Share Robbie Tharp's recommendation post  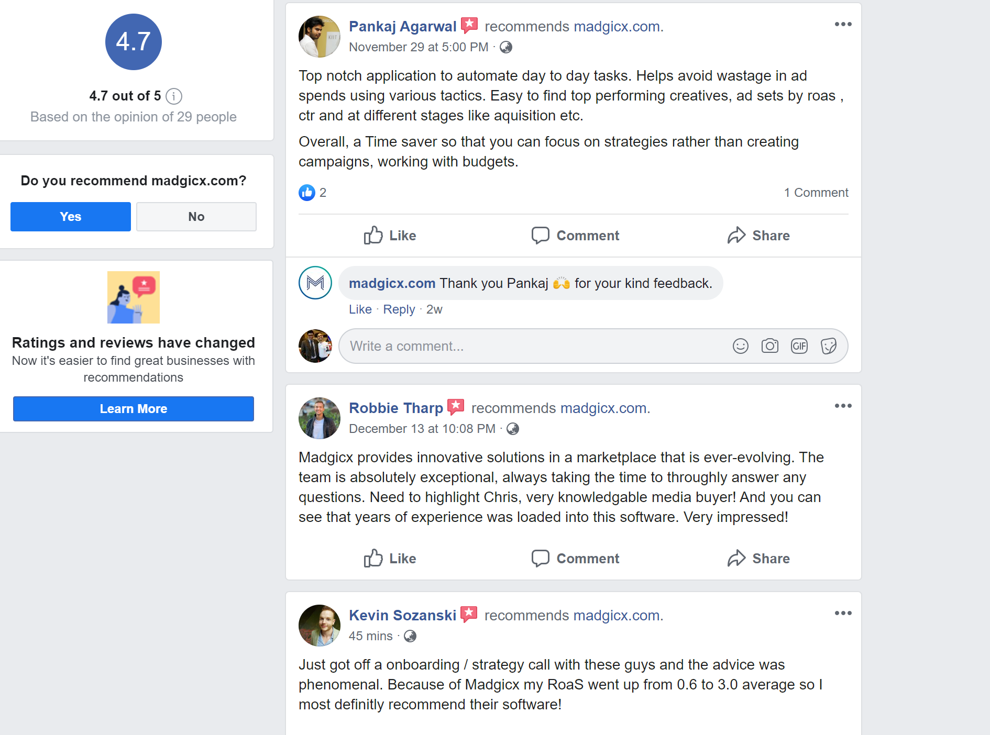coord(758,559)
